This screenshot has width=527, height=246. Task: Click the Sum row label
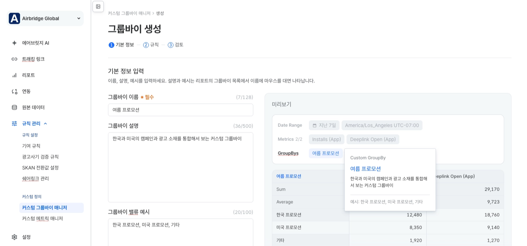281,189
